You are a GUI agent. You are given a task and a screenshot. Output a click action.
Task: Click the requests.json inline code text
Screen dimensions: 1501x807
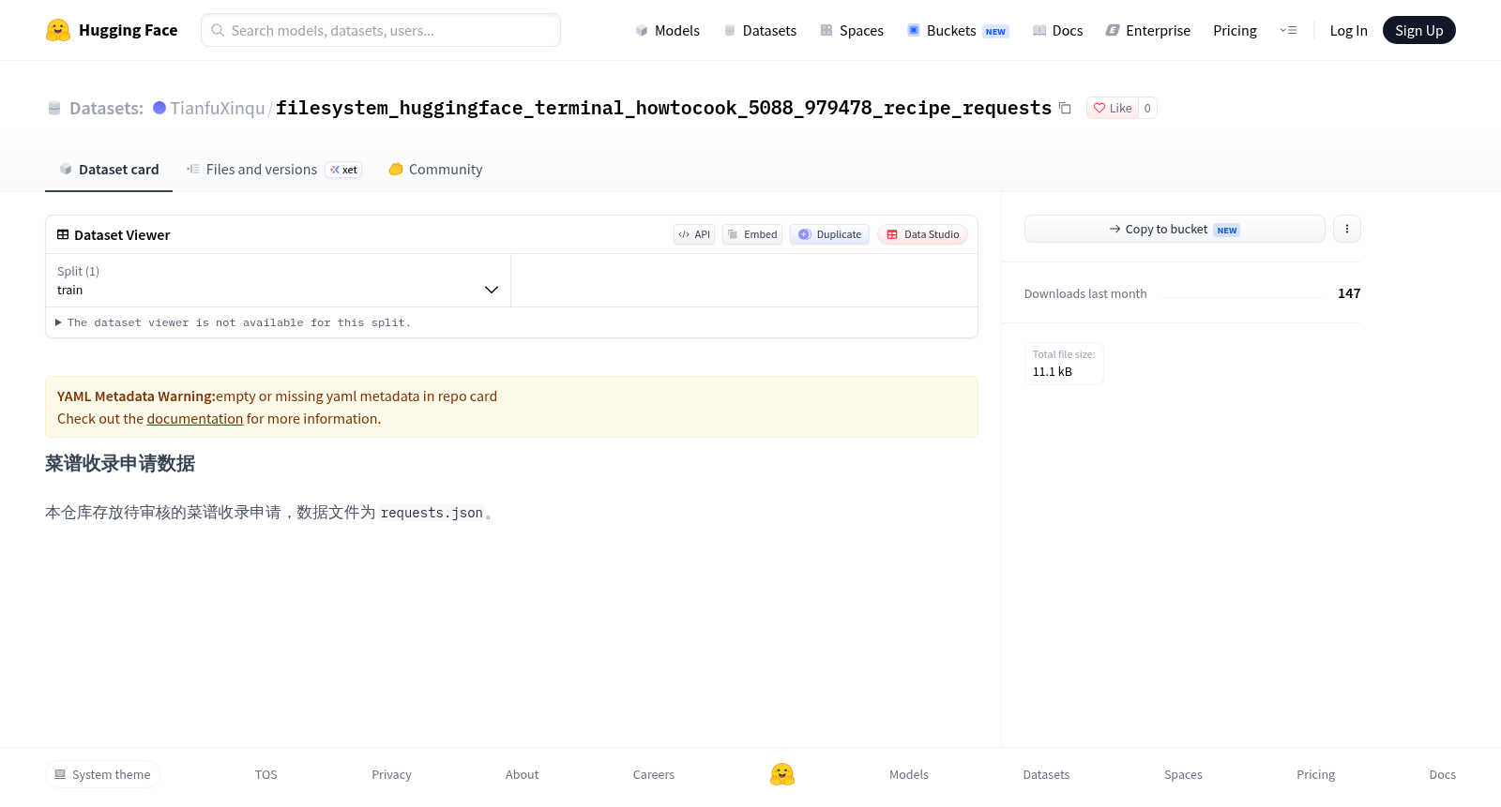tap(432, 513)
